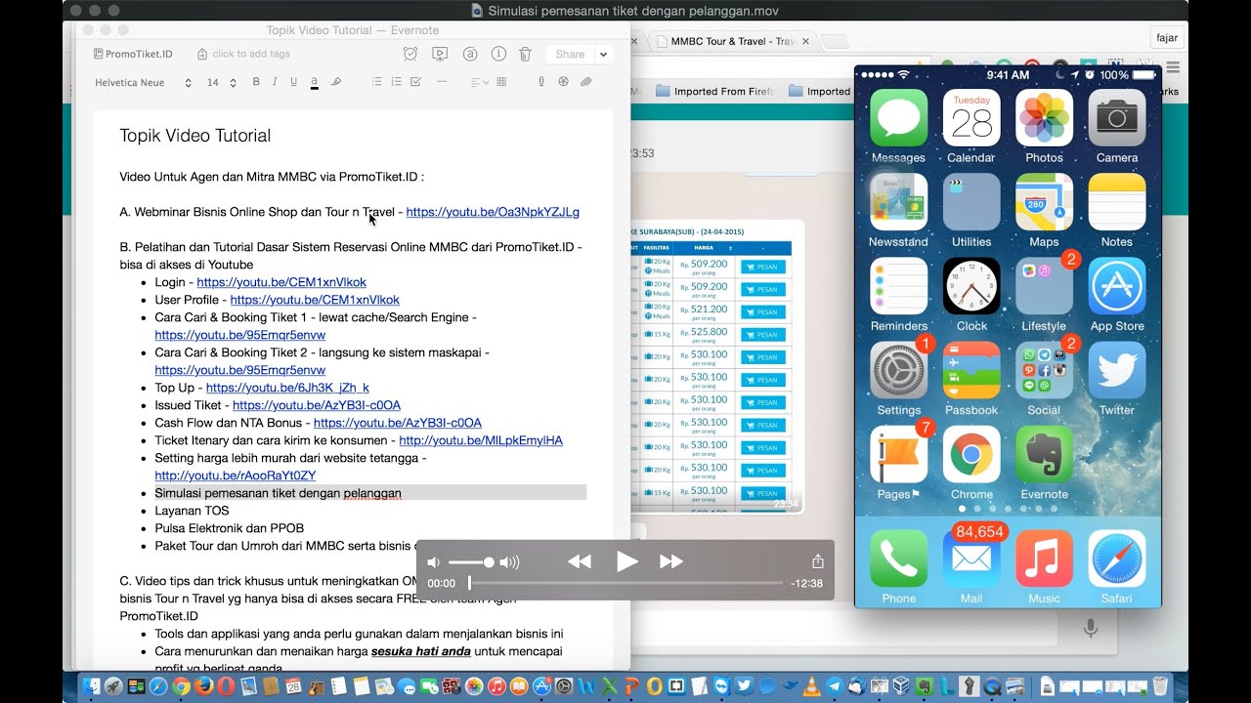
Task: Start presentation mode from Evernote toolbar
Action: (x=440, y=55)
